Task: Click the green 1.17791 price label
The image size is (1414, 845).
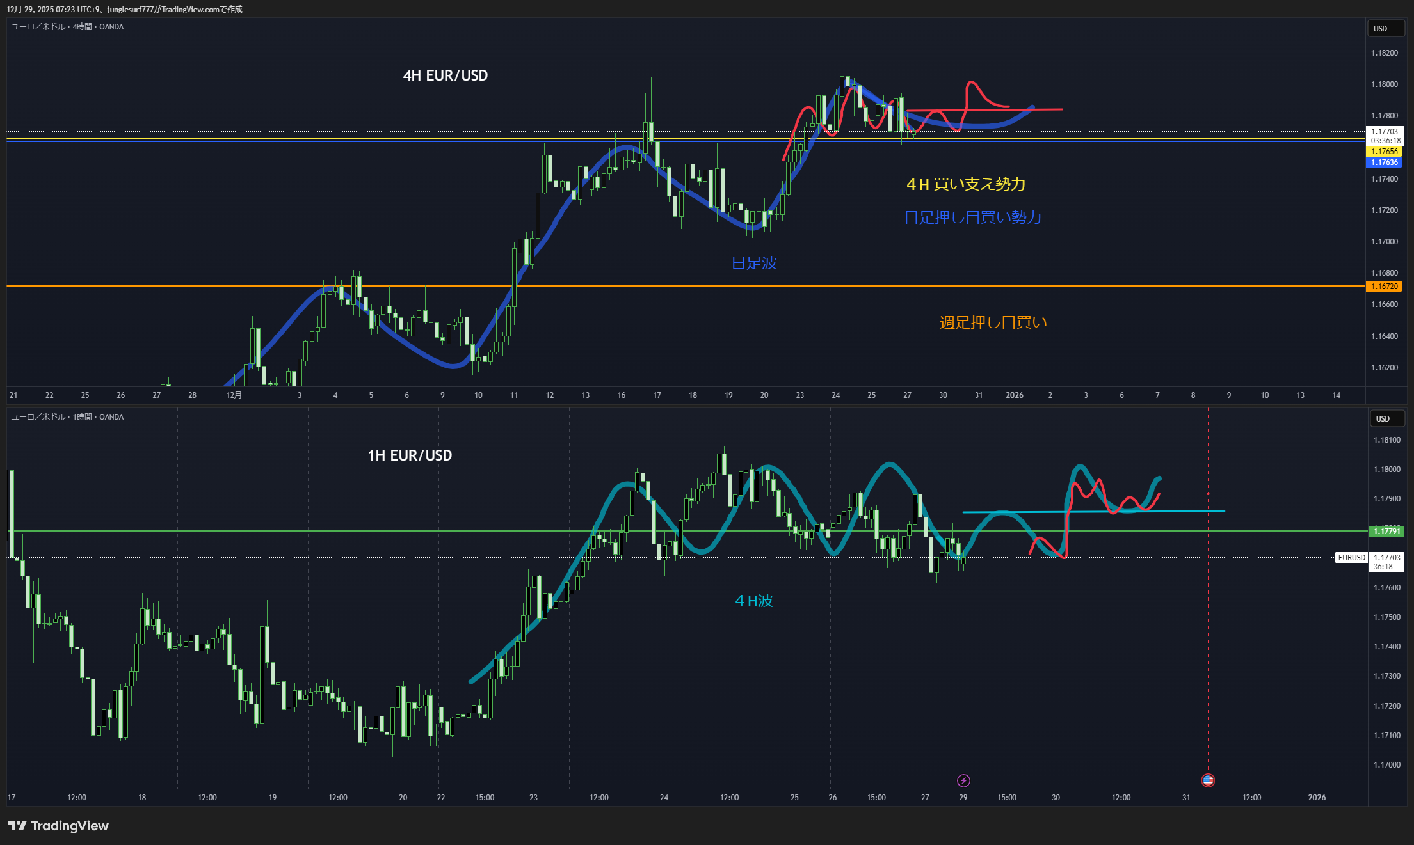Action: (1386, 532)
